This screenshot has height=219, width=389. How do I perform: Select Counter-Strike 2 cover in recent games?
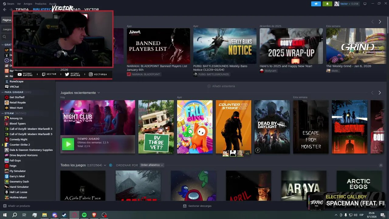click(233, 127)
